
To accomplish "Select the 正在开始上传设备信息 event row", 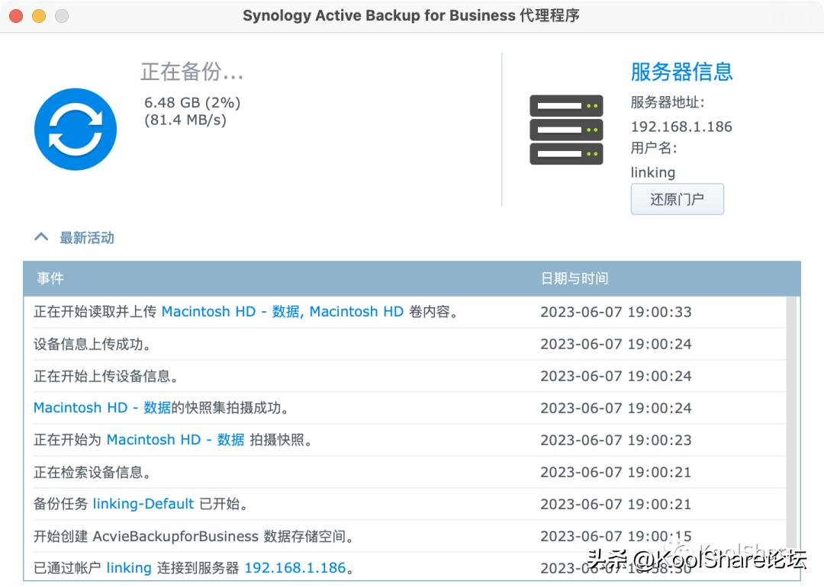I will point(409,376).
